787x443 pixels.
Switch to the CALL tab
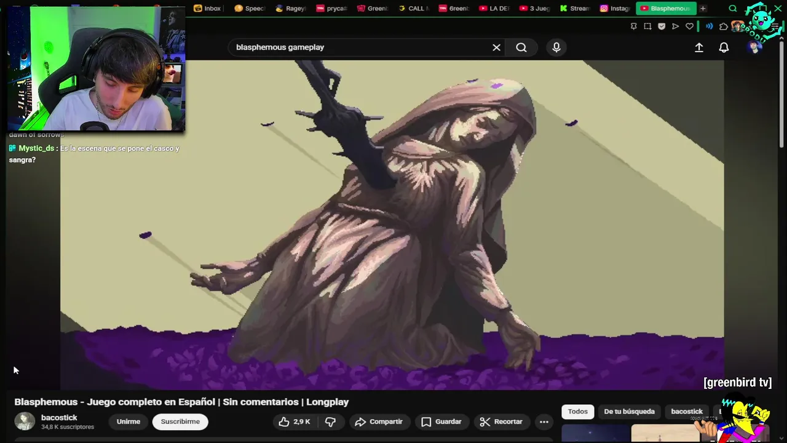(413, 9)
